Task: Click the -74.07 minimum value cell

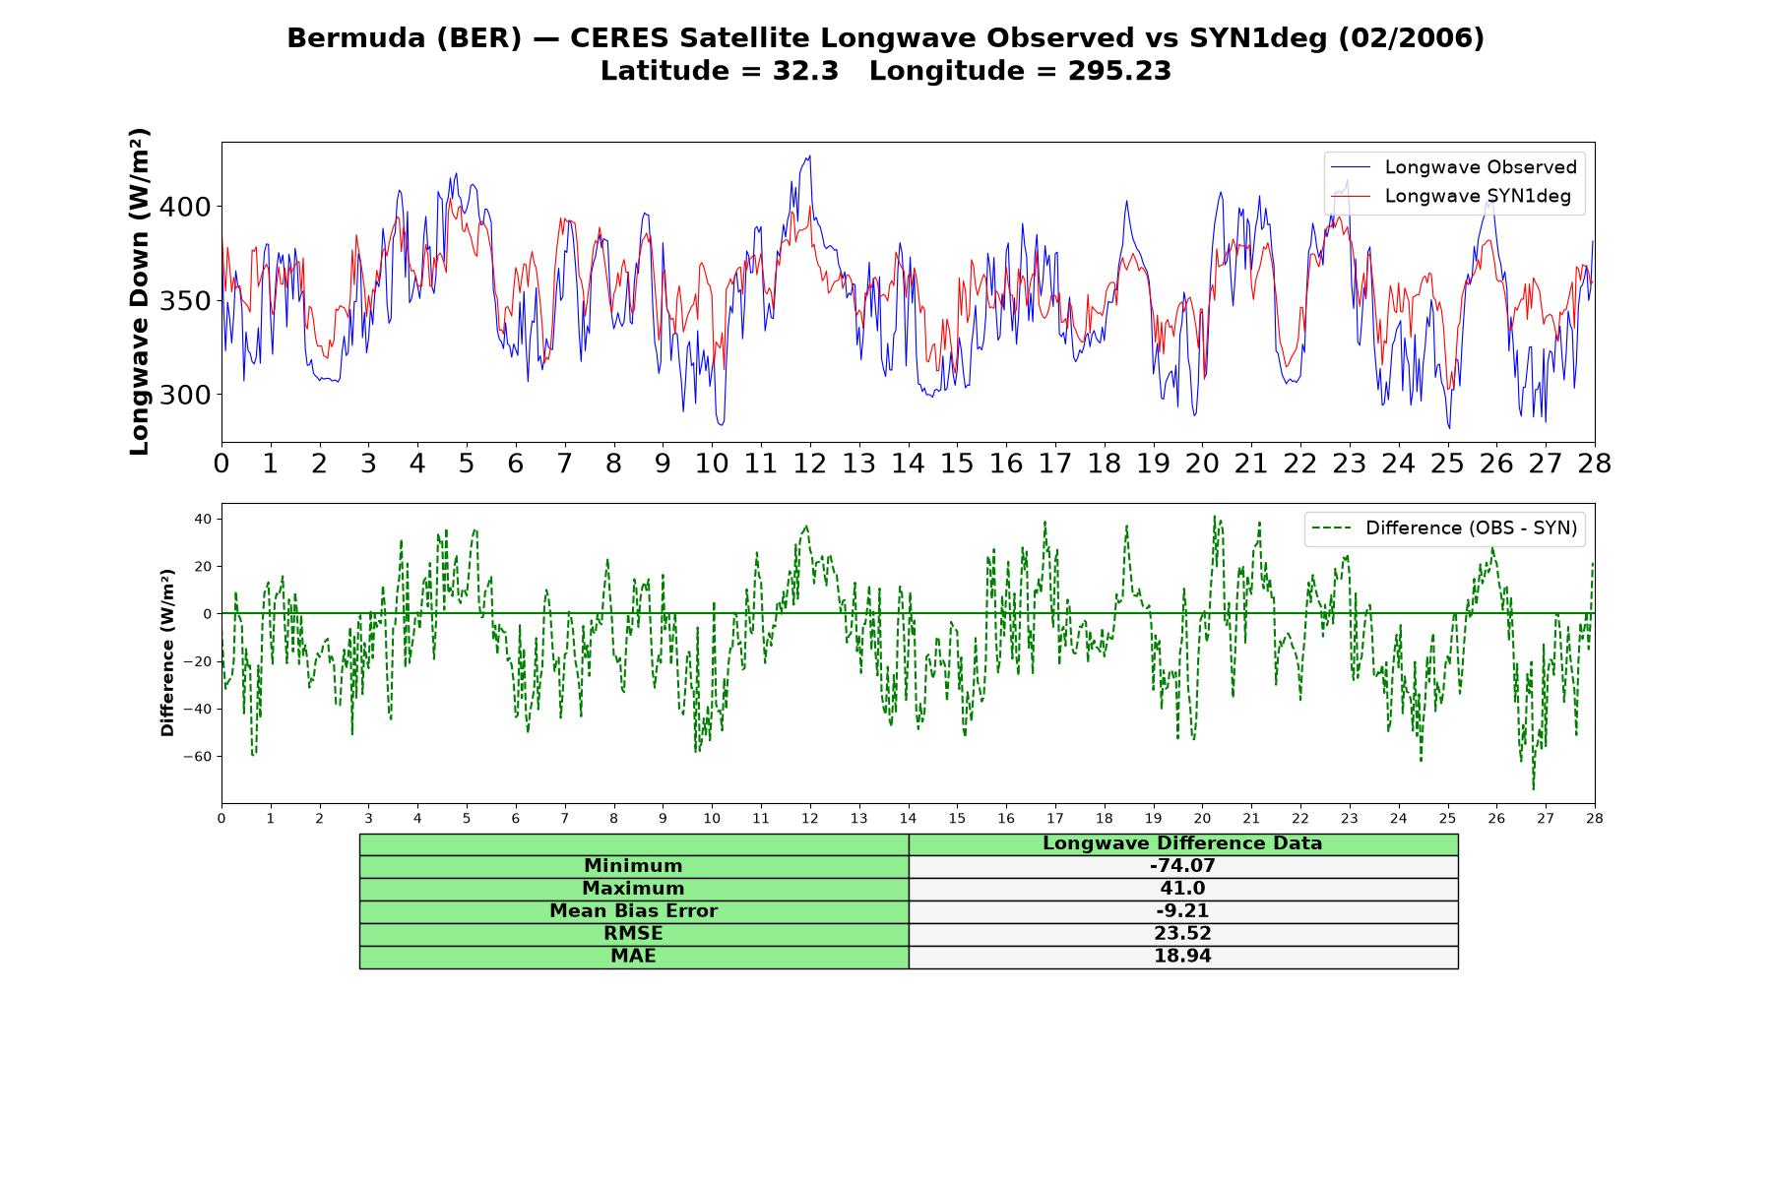Action: [x=1183, y=866]
